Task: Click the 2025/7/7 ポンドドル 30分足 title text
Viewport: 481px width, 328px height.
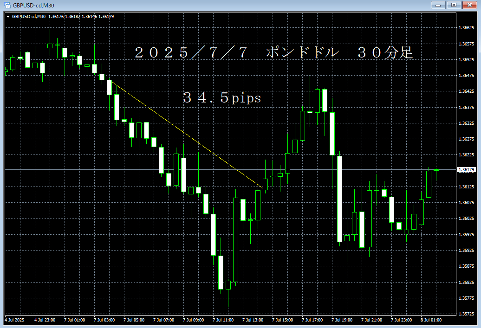Action: [273, 52]
